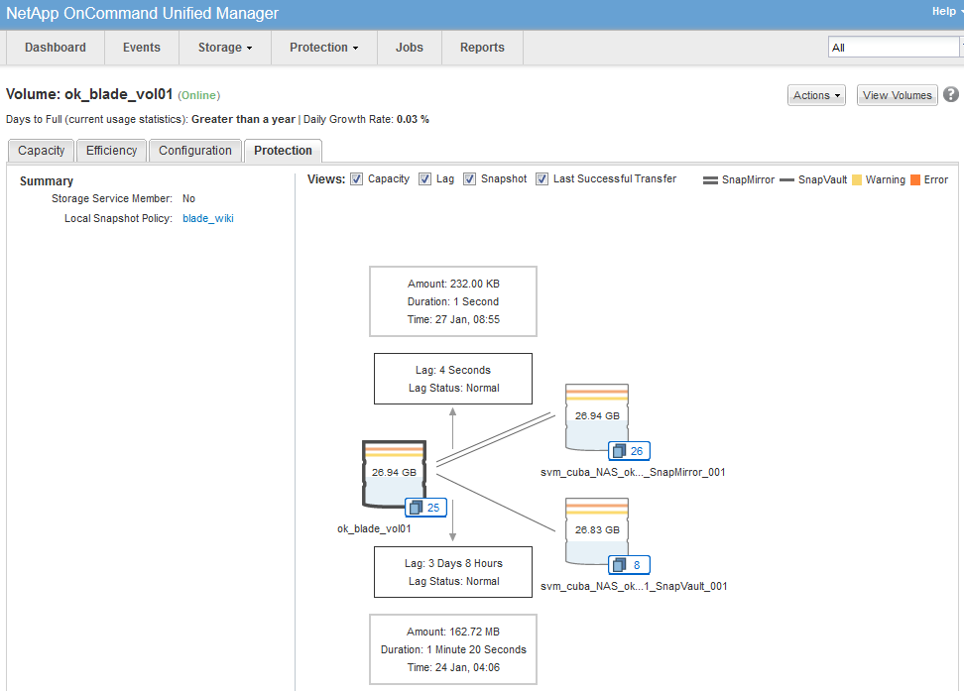Click the ok_blade_vol01 source volume icon
Image resolution: width=964 pixels, height=691 pixels.
click(394, 473)
